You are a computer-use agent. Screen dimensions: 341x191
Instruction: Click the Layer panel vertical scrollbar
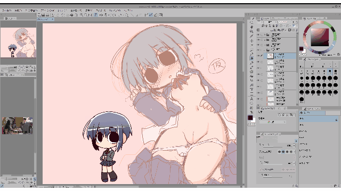[297, 54]
